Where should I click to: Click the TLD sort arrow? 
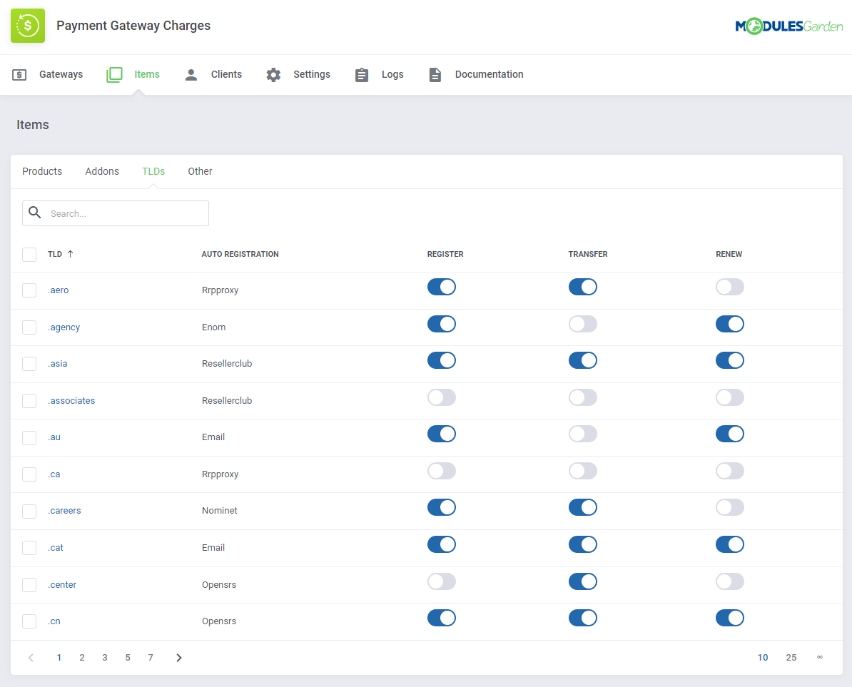[x=70, y=254]
